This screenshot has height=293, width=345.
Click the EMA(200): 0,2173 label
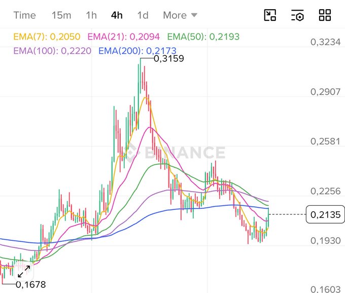tap(137, 51)
